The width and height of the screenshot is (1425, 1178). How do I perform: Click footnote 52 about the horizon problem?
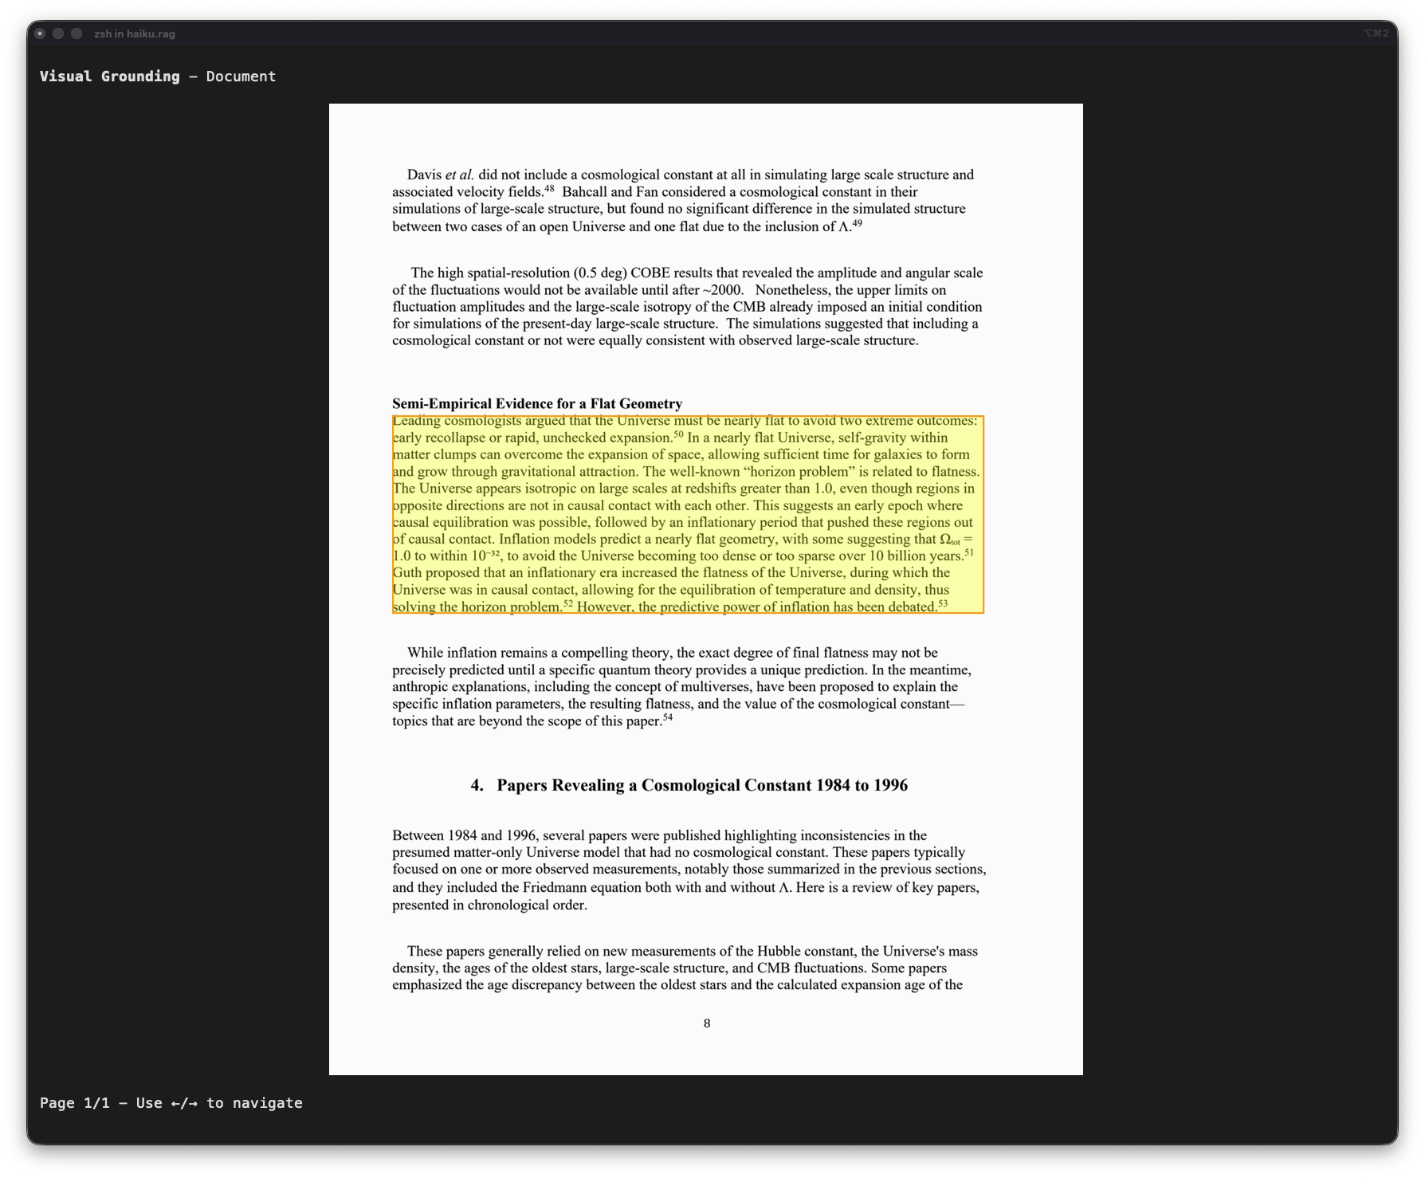coord(567,602)
